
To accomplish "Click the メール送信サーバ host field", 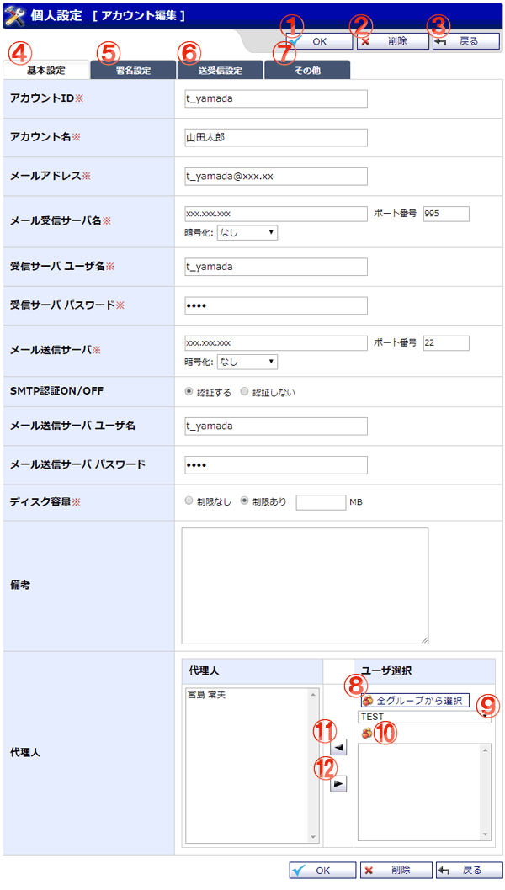I will click(x=276, y=343).
